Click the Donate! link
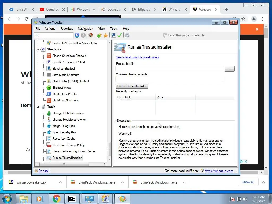This screenshot has width=272, height=204. click(x=44, y=171)
